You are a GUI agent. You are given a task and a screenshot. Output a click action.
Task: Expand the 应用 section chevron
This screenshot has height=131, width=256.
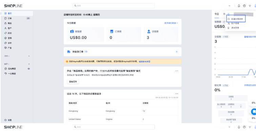coord(9,56)
